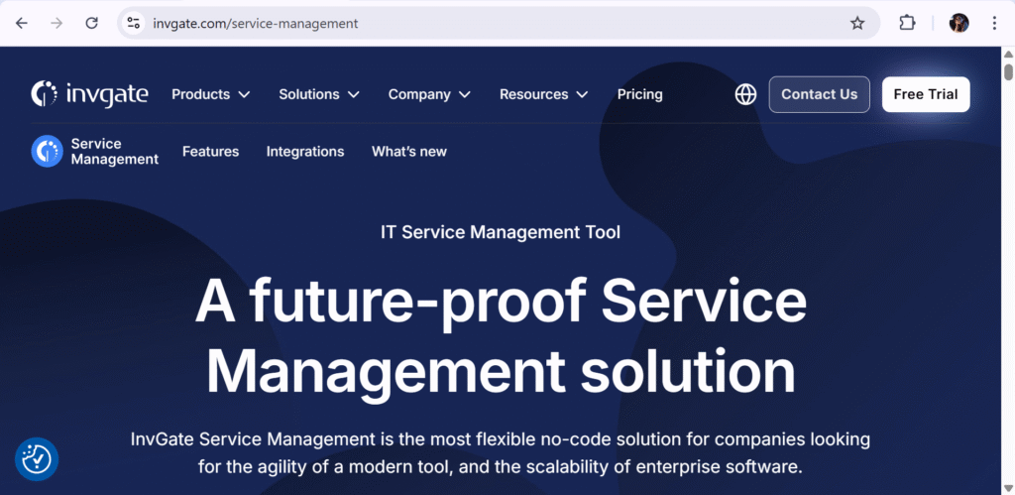Click the vertical scrollbar thumb

1008,71
